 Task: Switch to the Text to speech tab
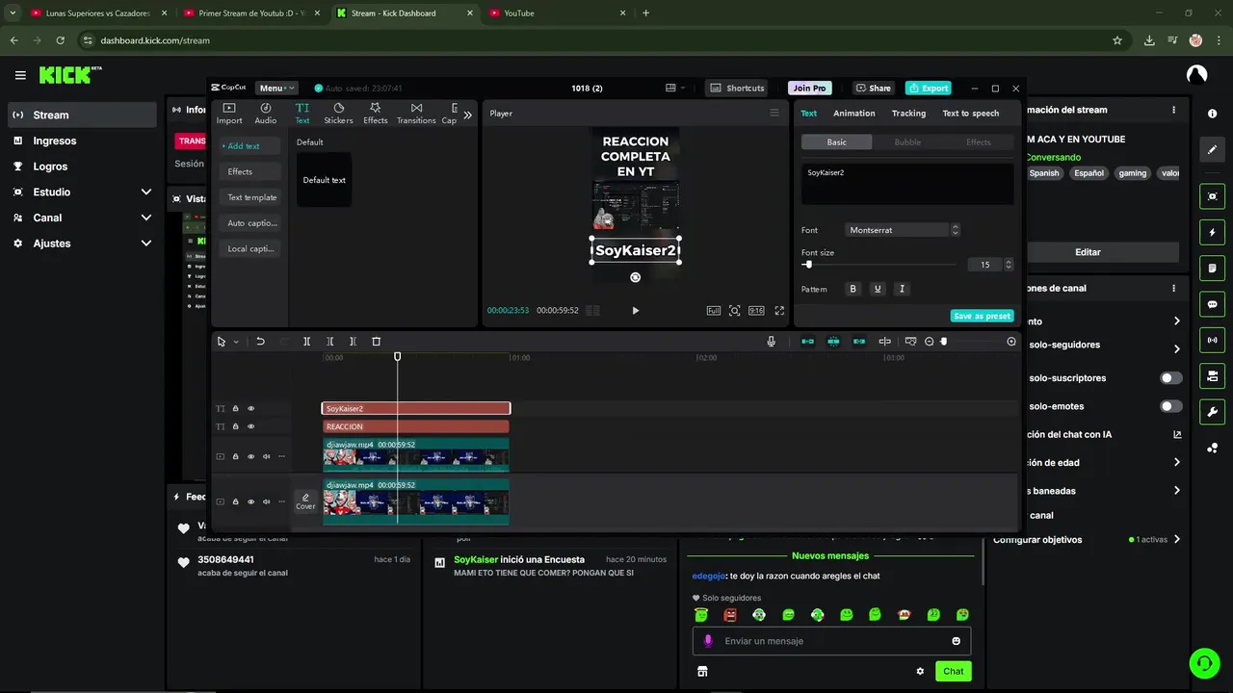click(x=970, y=114)
